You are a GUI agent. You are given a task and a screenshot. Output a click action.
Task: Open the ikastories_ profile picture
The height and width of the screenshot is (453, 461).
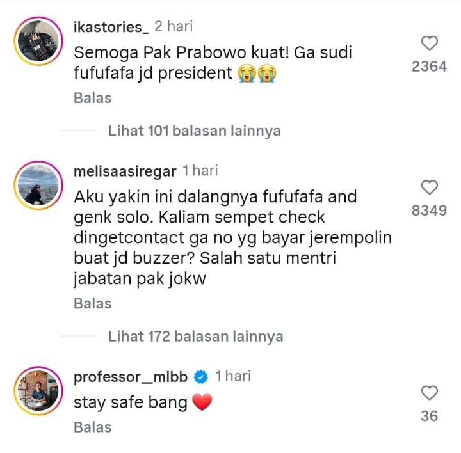click(x=38, y=41)
